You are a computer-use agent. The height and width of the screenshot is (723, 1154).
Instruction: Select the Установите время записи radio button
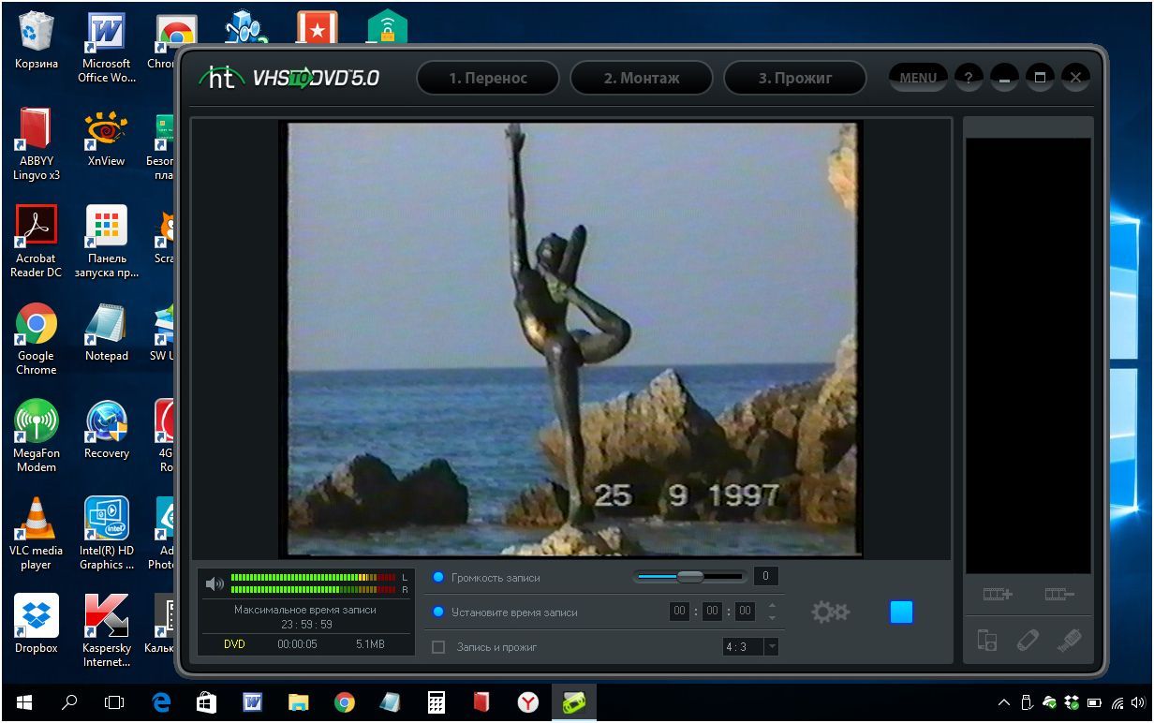tap(438, 612)
